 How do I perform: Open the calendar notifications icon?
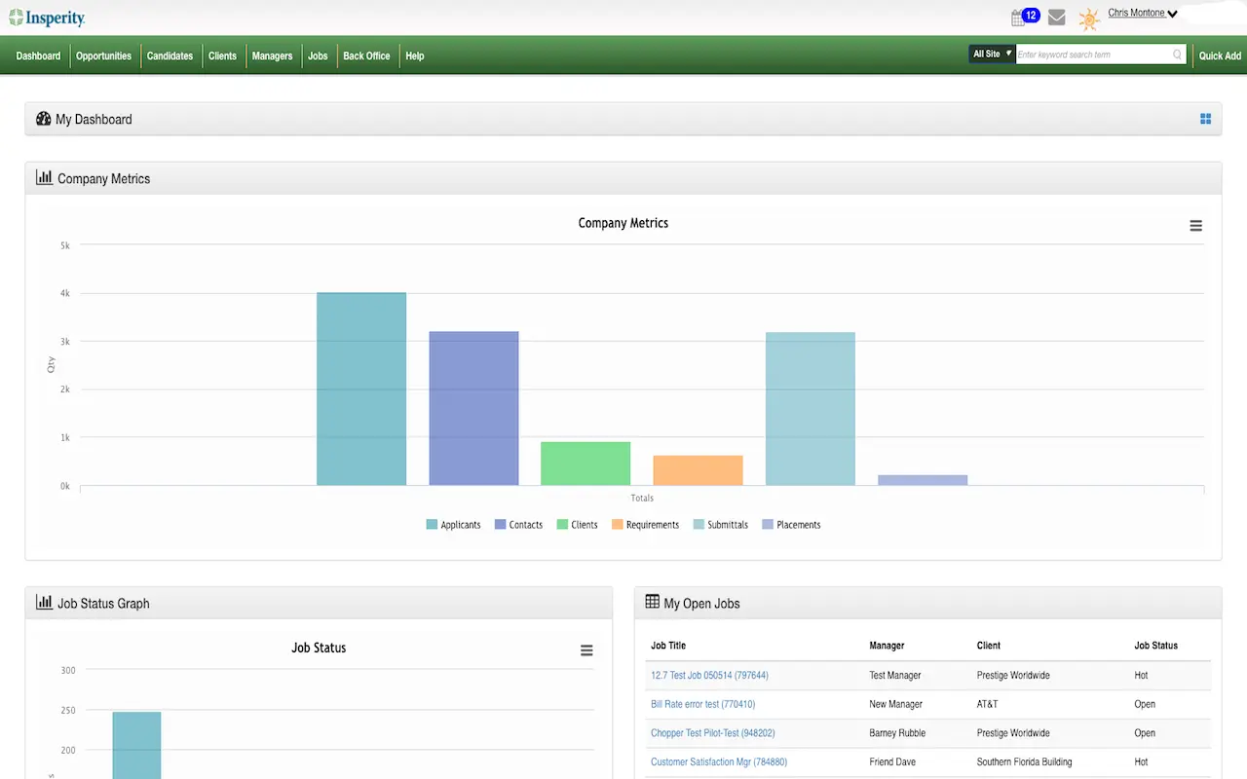[x=1019, y=17]
